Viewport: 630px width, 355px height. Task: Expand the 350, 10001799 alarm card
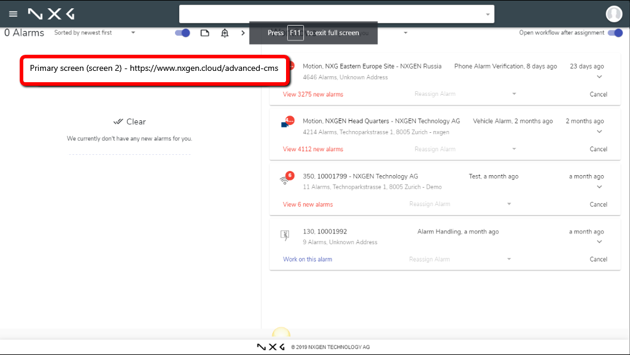pos(600,186)
